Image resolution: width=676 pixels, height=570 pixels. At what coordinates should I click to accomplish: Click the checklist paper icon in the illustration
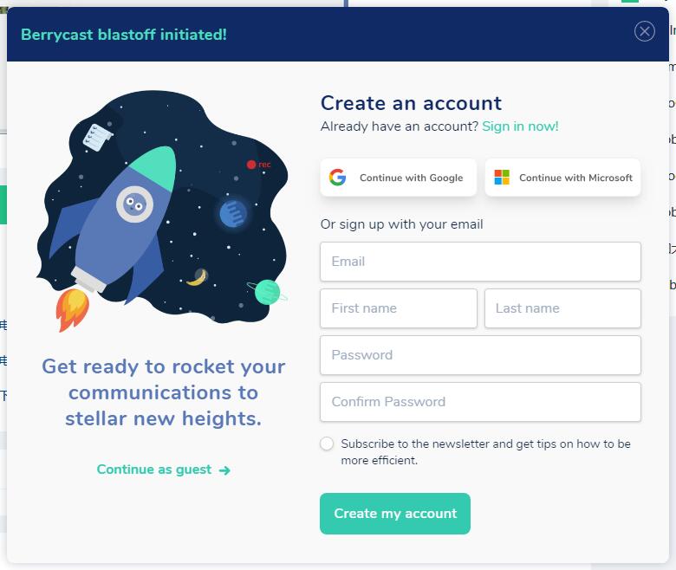click(x=98, y=138)
